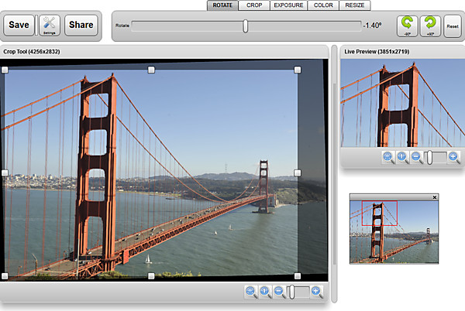Viewport: 465px width, 311px height.
Task: Click the Reset rotation button
Action: (453, 26)
